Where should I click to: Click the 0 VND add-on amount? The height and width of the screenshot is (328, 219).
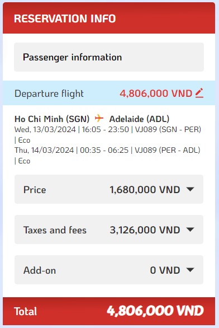click(165, 270)
